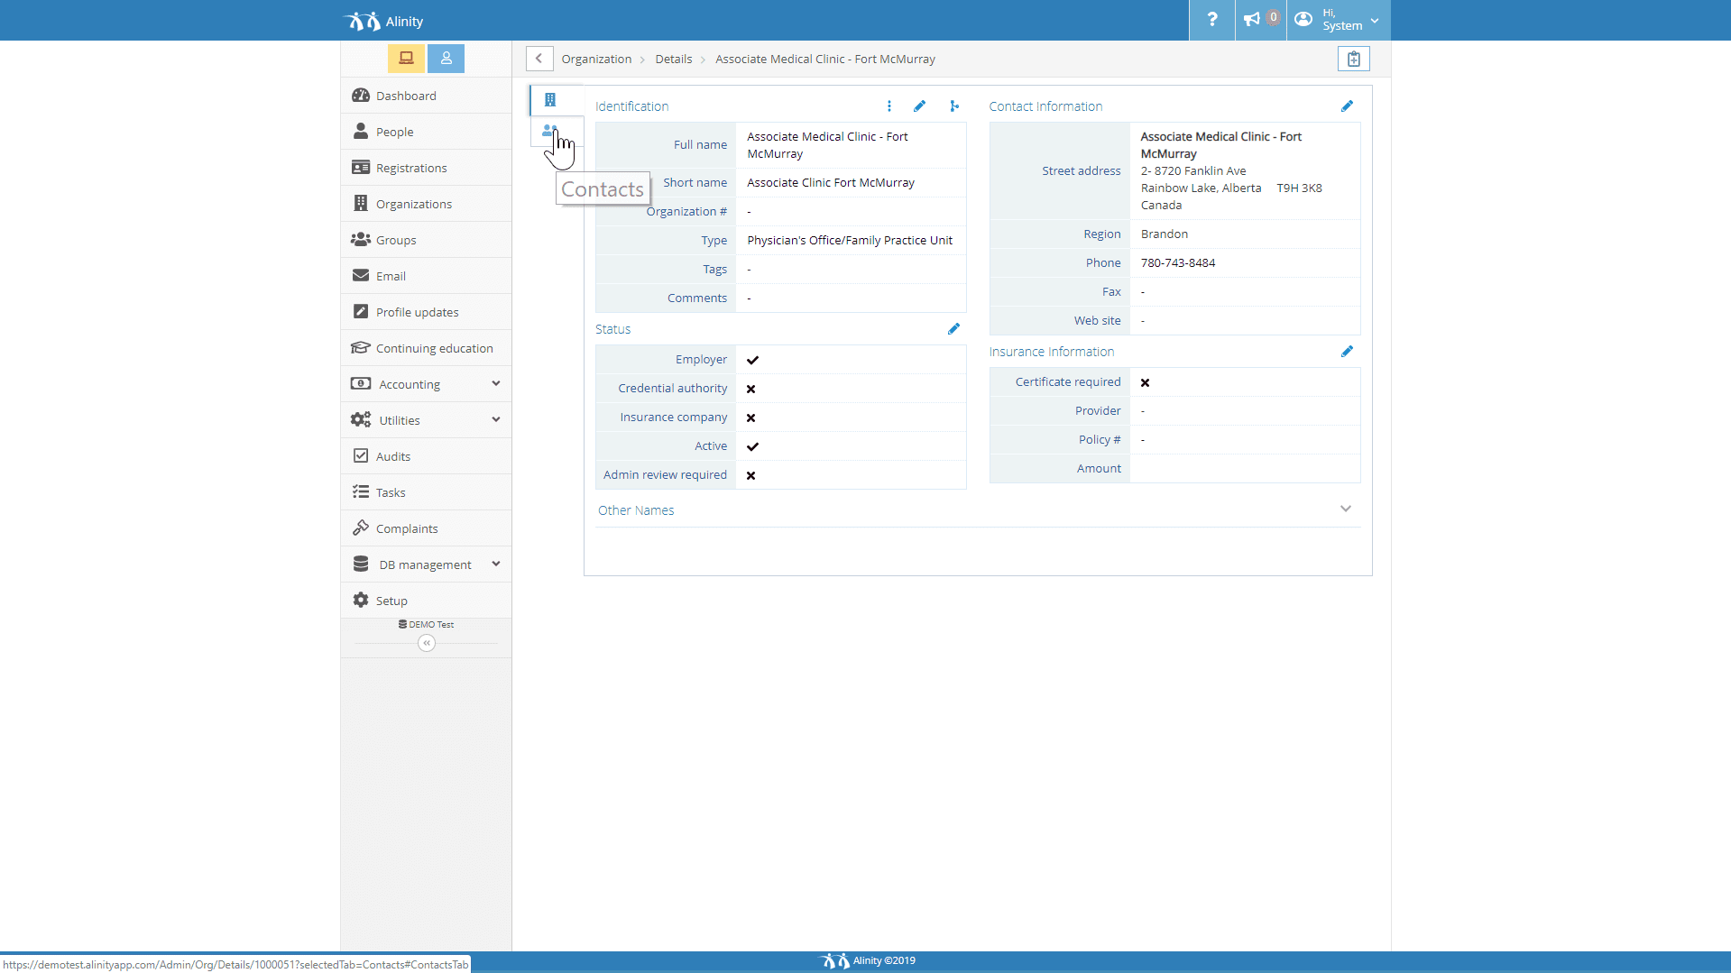Viewport: 1731px width, 973px height.
Task: Click the Organization breadcrumb link
Action: [596, 60]
